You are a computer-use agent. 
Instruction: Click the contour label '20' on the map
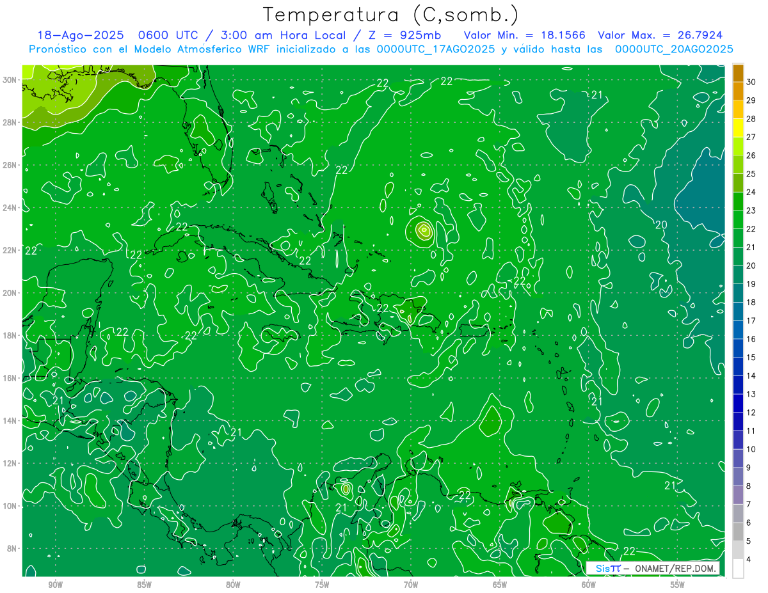[x=661, y=225]
